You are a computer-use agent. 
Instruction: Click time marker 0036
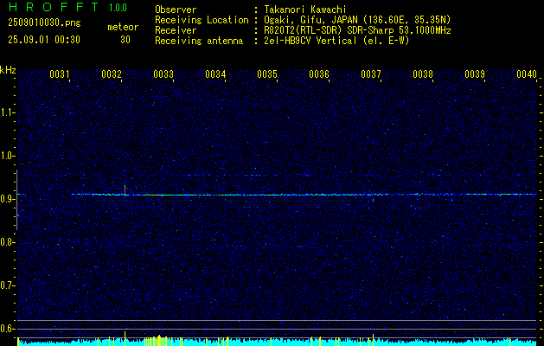click(319, 74)
